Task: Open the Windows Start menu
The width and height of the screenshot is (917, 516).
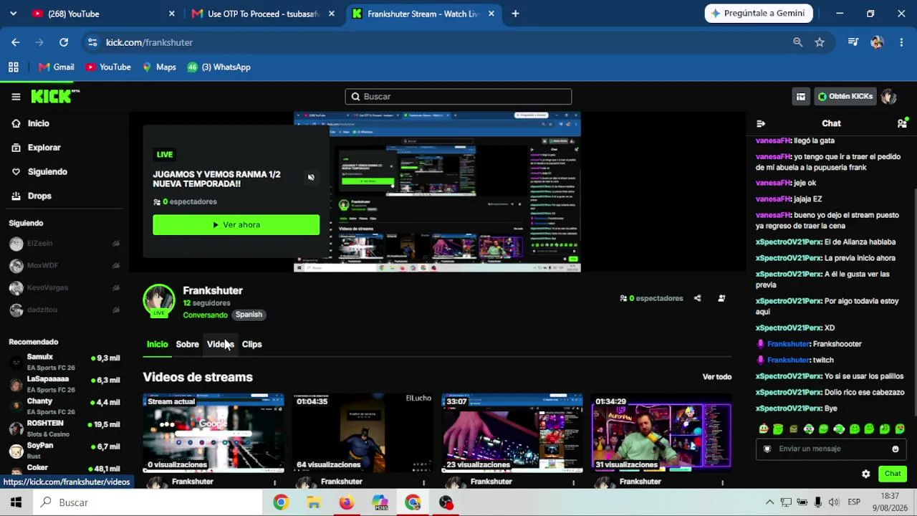Action: (16, 502)
